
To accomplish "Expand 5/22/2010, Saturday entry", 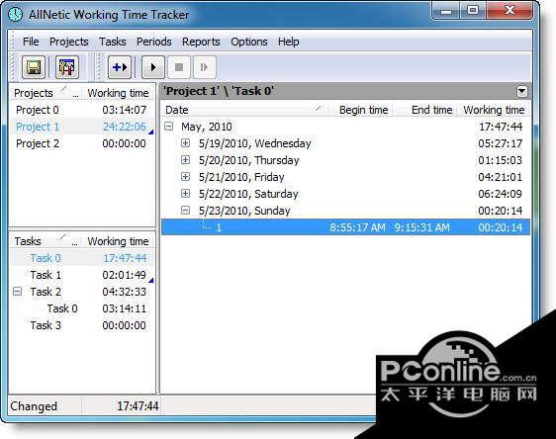I will point(185,194).
